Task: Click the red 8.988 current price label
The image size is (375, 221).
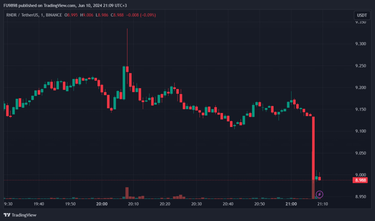Action: coord(361,180)
